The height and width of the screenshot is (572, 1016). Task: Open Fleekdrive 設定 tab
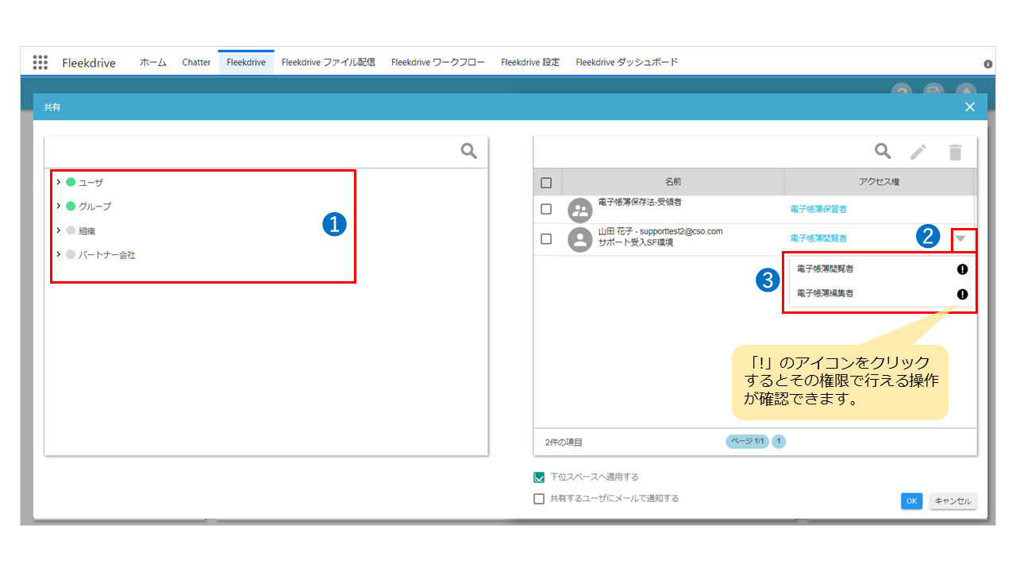[x=530, y=63]
